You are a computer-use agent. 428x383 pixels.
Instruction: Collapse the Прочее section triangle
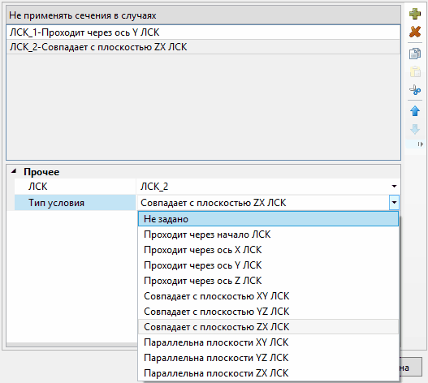coord(13,171)
